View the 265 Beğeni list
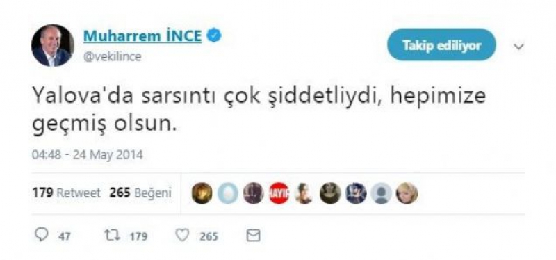556x260 pixels. [x=140, y=193]
